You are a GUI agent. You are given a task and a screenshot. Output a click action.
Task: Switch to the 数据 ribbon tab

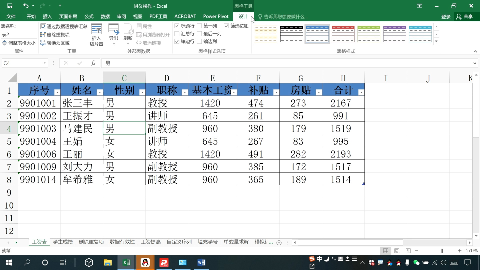pyautogui.click(x=105, y=16)
